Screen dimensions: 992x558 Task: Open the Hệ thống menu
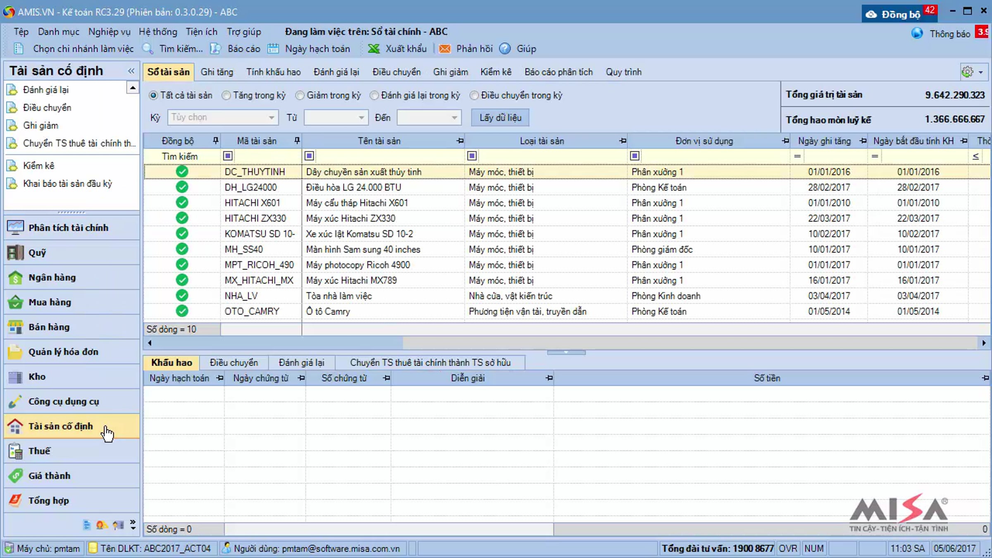pos(158,32)
